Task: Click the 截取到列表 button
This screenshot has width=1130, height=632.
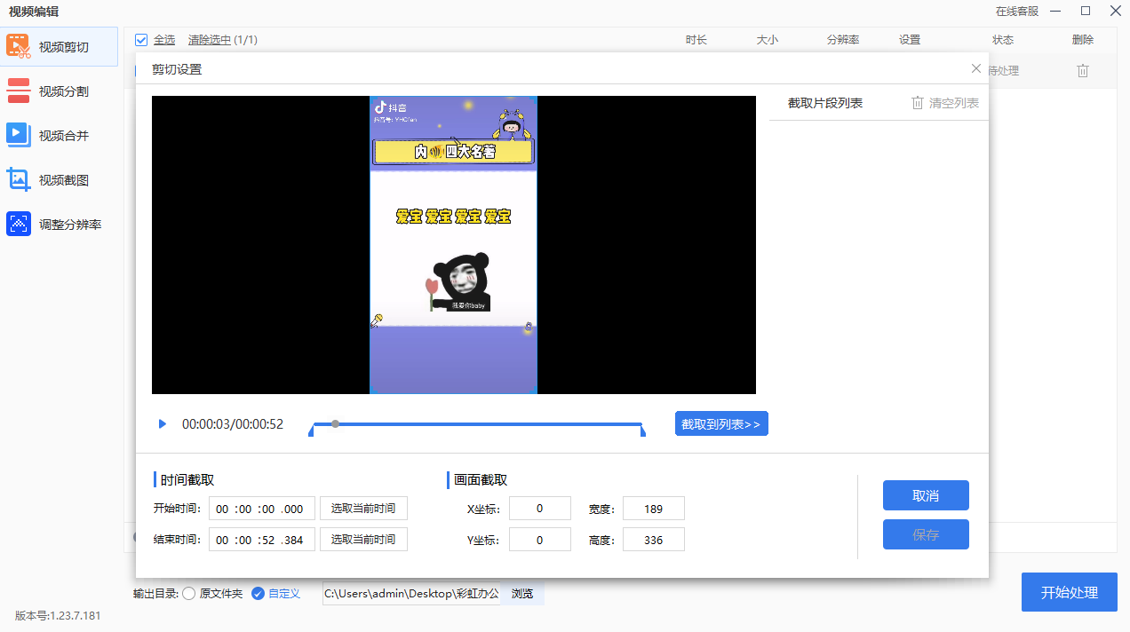Action: coord(720,424)
